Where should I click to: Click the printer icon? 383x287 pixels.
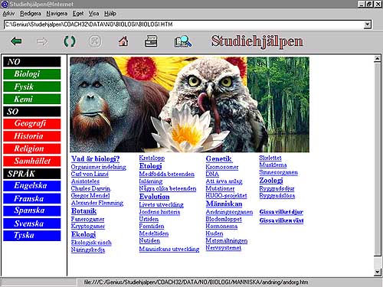click(x=151, y=41)
